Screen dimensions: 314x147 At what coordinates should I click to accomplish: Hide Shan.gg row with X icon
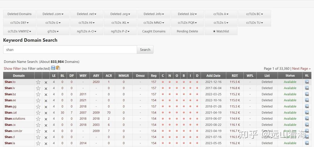(46, 107)
